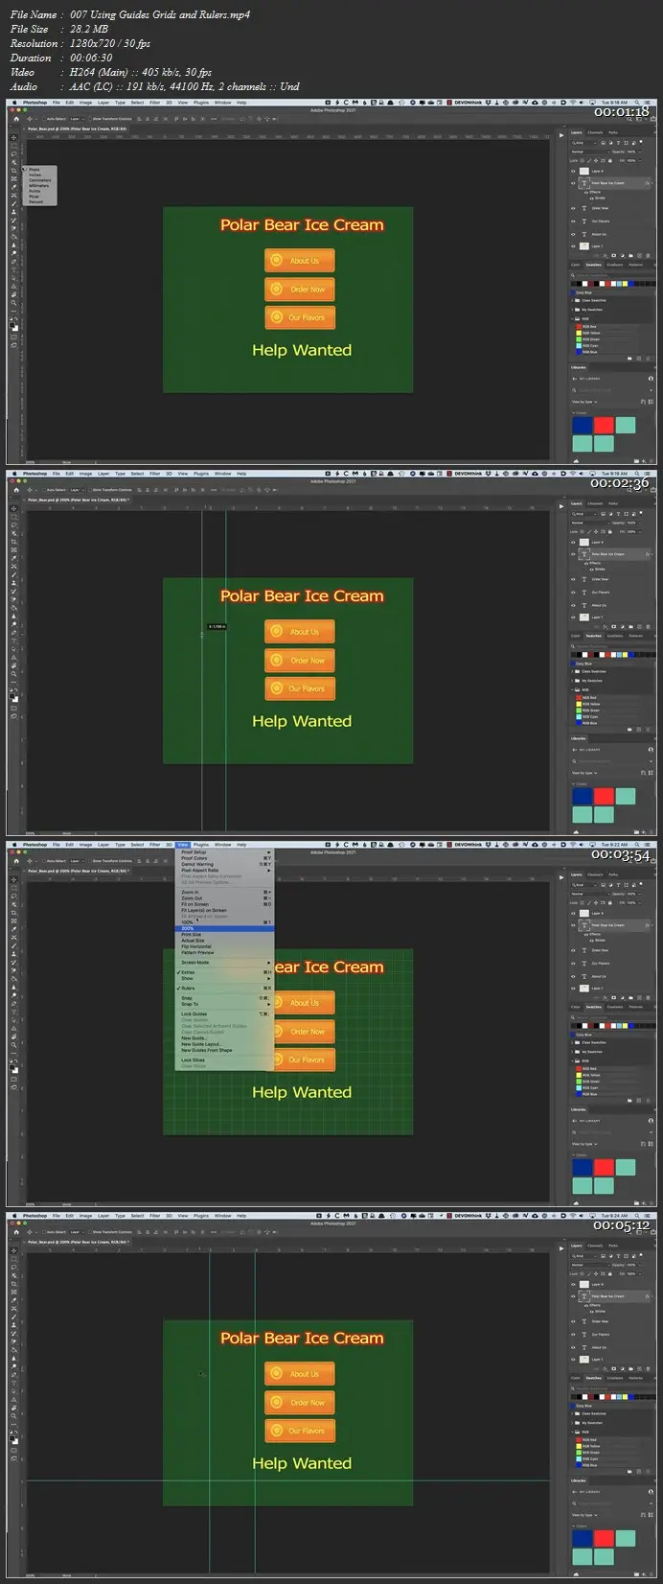
Task: Hide Layer 1 in the 00:01:18 frame
Action: (573, 246)
